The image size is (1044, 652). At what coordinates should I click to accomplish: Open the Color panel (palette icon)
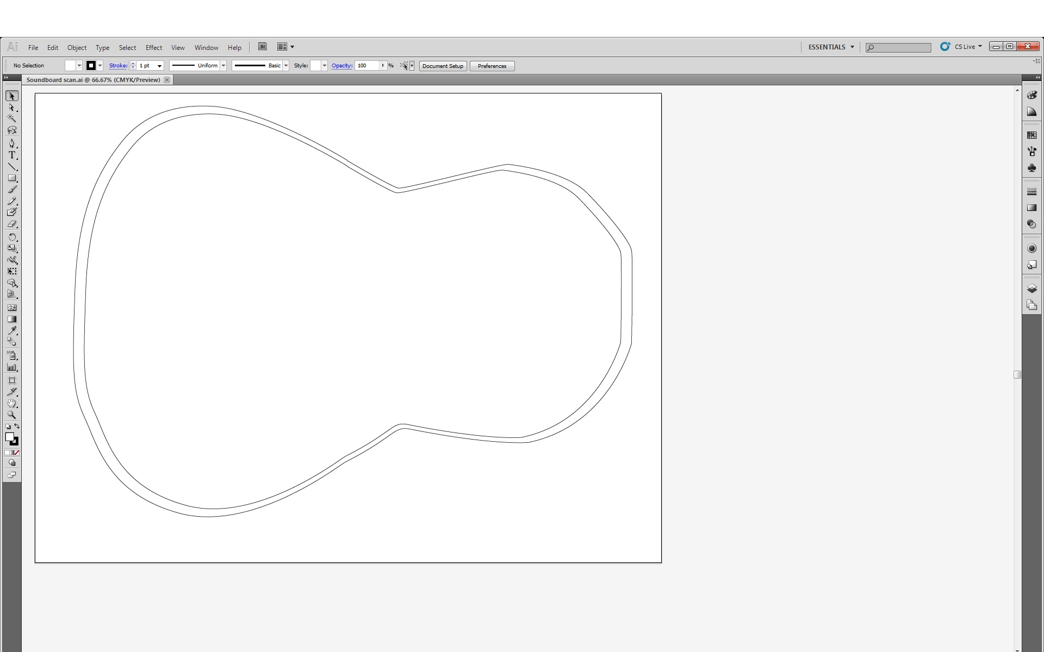[1031, 95]
